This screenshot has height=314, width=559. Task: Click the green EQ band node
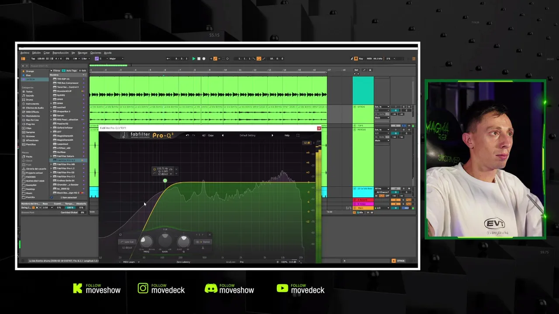tap(165, 181)
